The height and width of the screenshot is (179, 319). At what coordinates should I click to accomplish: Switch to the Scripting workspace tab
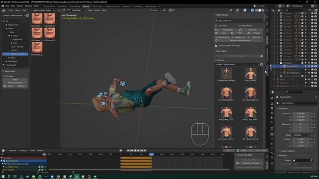click(x=126, y=6)
